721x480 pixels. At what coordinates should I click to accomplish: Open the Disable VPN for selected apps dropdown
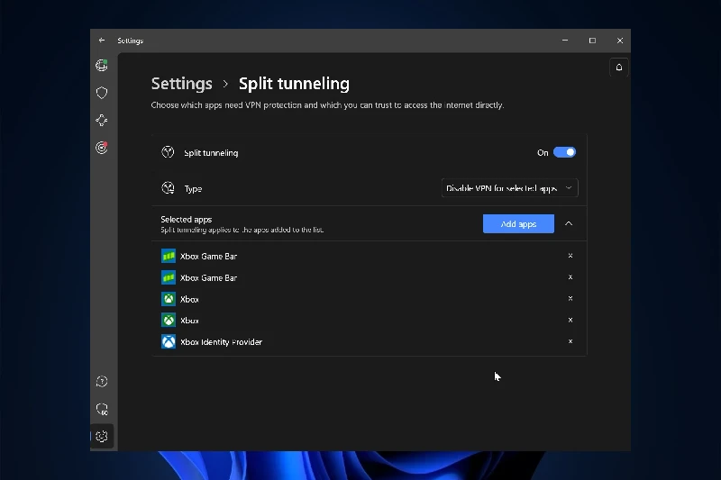tap(509, 188)
